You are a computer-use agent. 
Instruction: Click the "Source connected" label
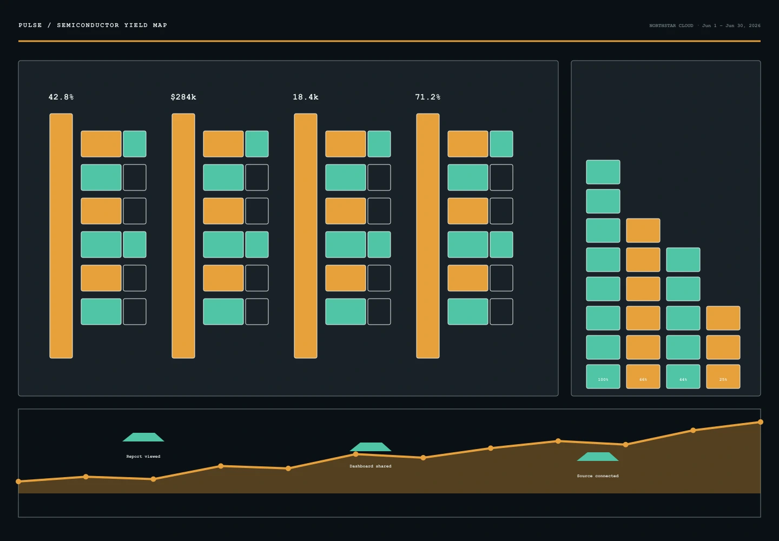598,476
